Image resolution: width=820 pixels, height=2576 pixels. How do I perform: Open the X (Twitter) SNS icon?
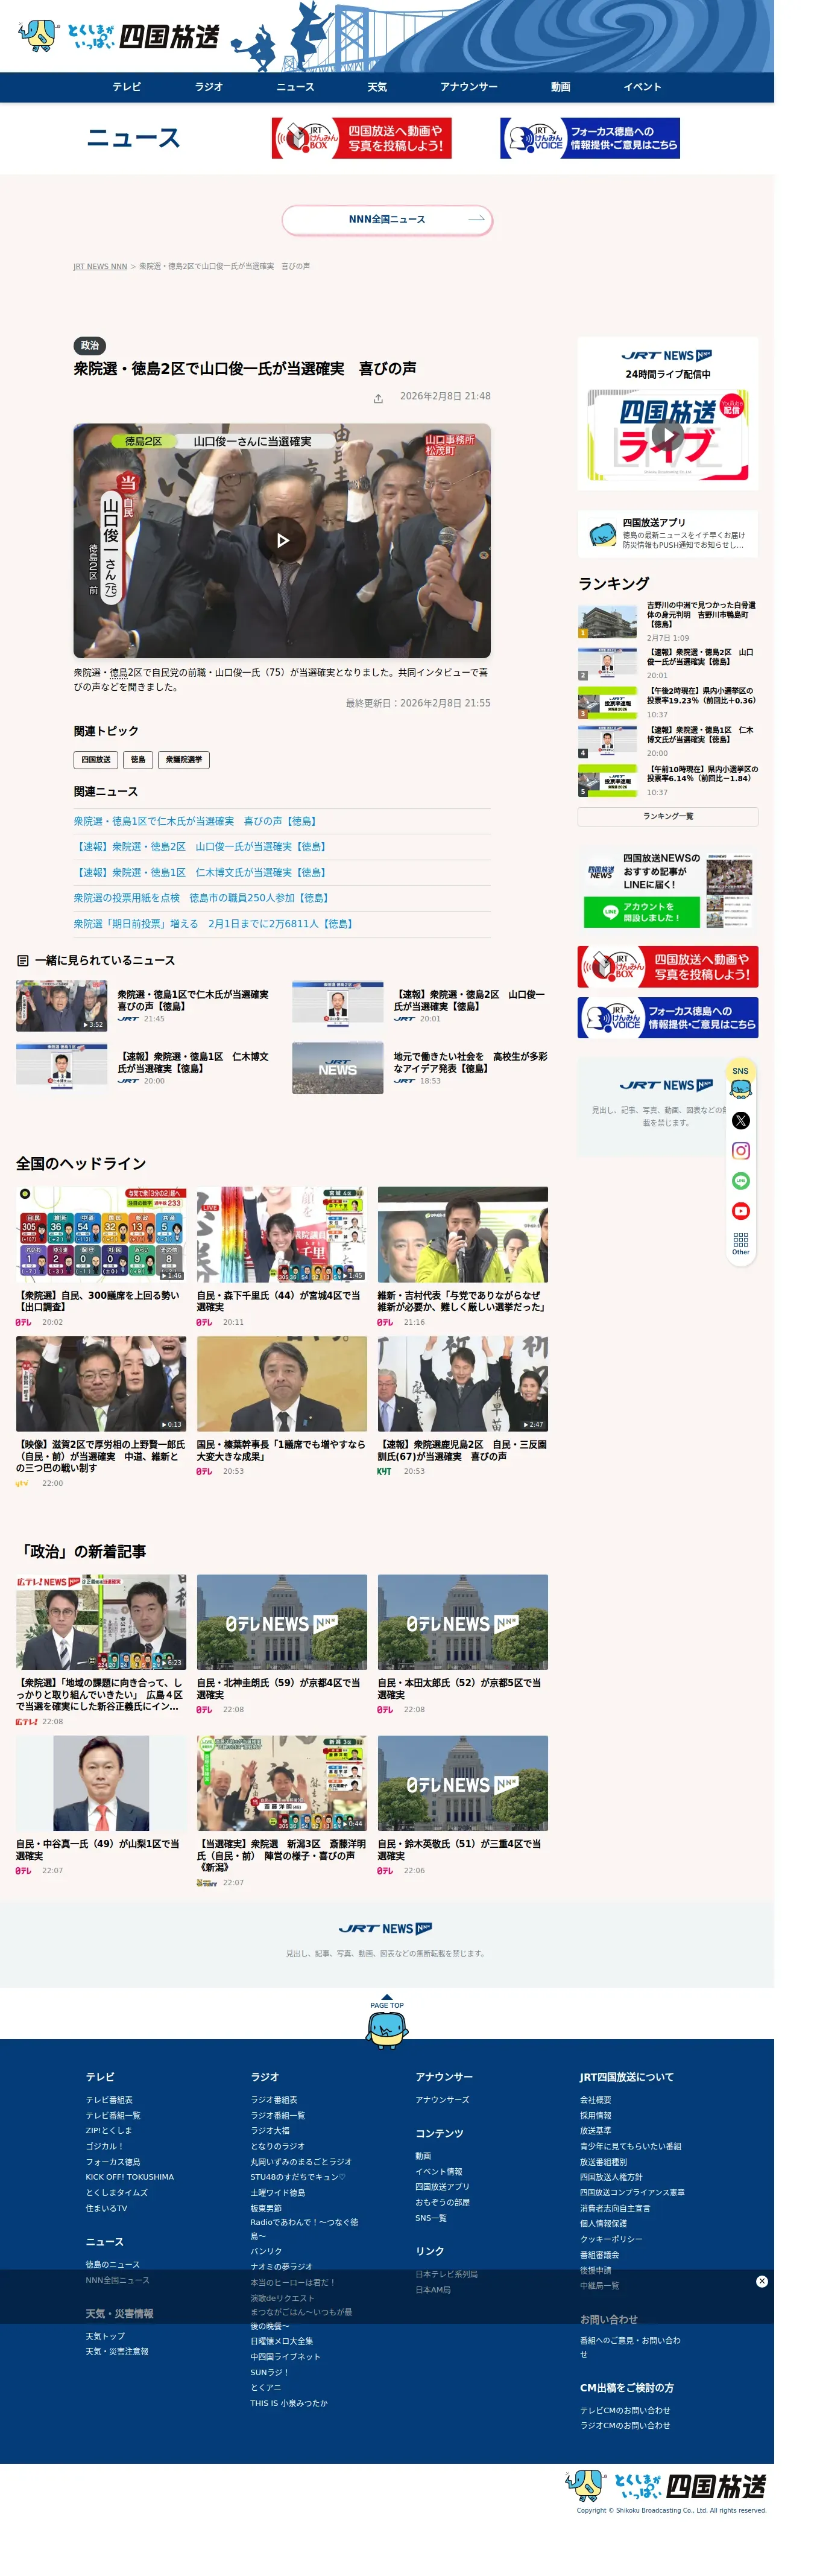(x=740, y=1120)
